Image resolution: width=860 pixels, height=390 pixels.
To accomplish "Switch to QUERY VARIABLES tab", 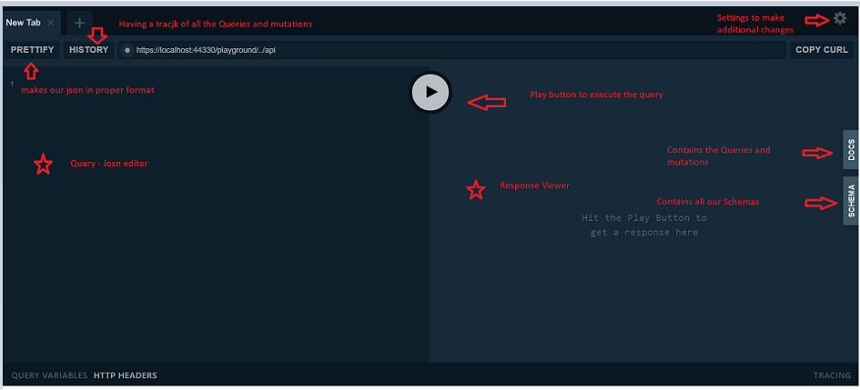I will pos(49,375).
